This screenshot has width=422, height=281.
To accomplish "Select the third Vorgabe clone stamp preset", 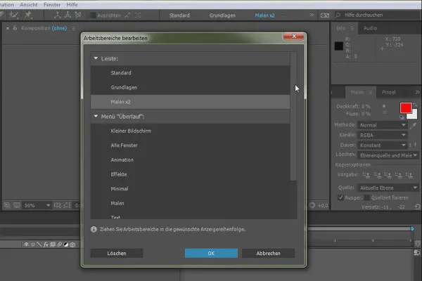I will [x=388, y=175].
